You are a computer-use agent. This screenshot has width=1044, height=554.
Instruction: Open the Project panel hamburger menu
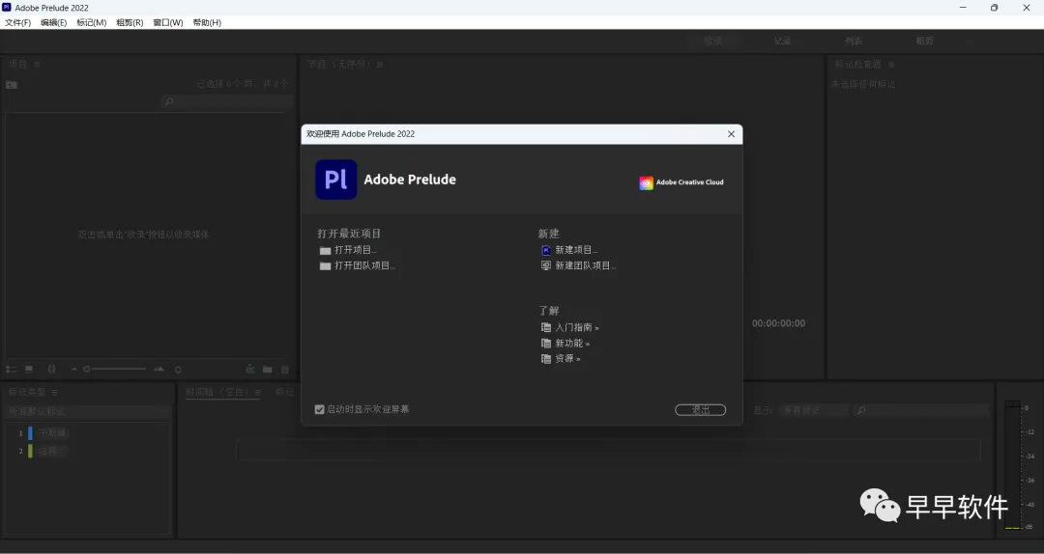point(38,65)
